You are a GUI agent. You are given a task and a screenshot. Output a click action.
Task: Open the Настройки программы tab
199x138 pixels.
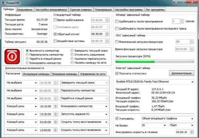(x=129, y=10)
